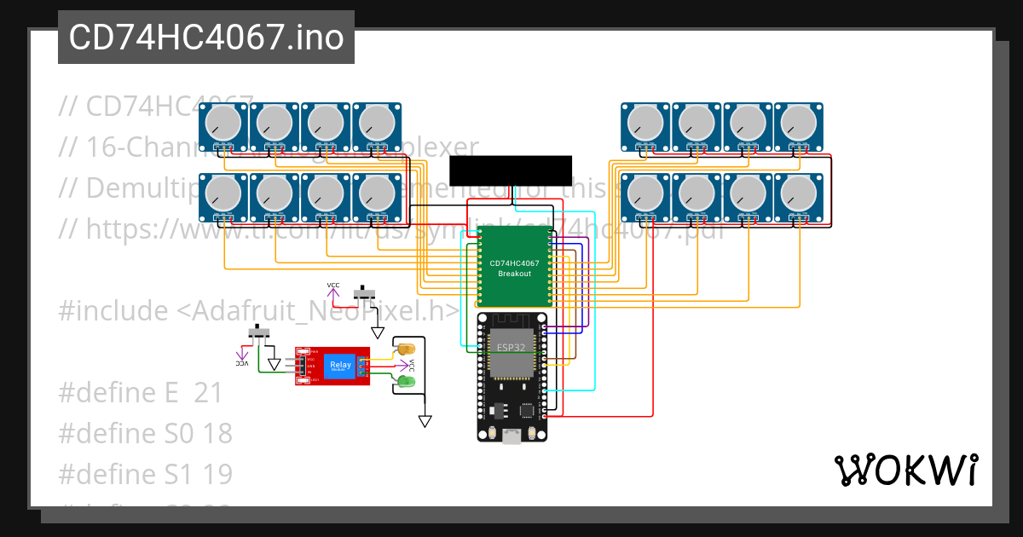Screen dimensions: 1023x537
Task: Click the ground symbol below the green LED
Action: coord(424,419)
